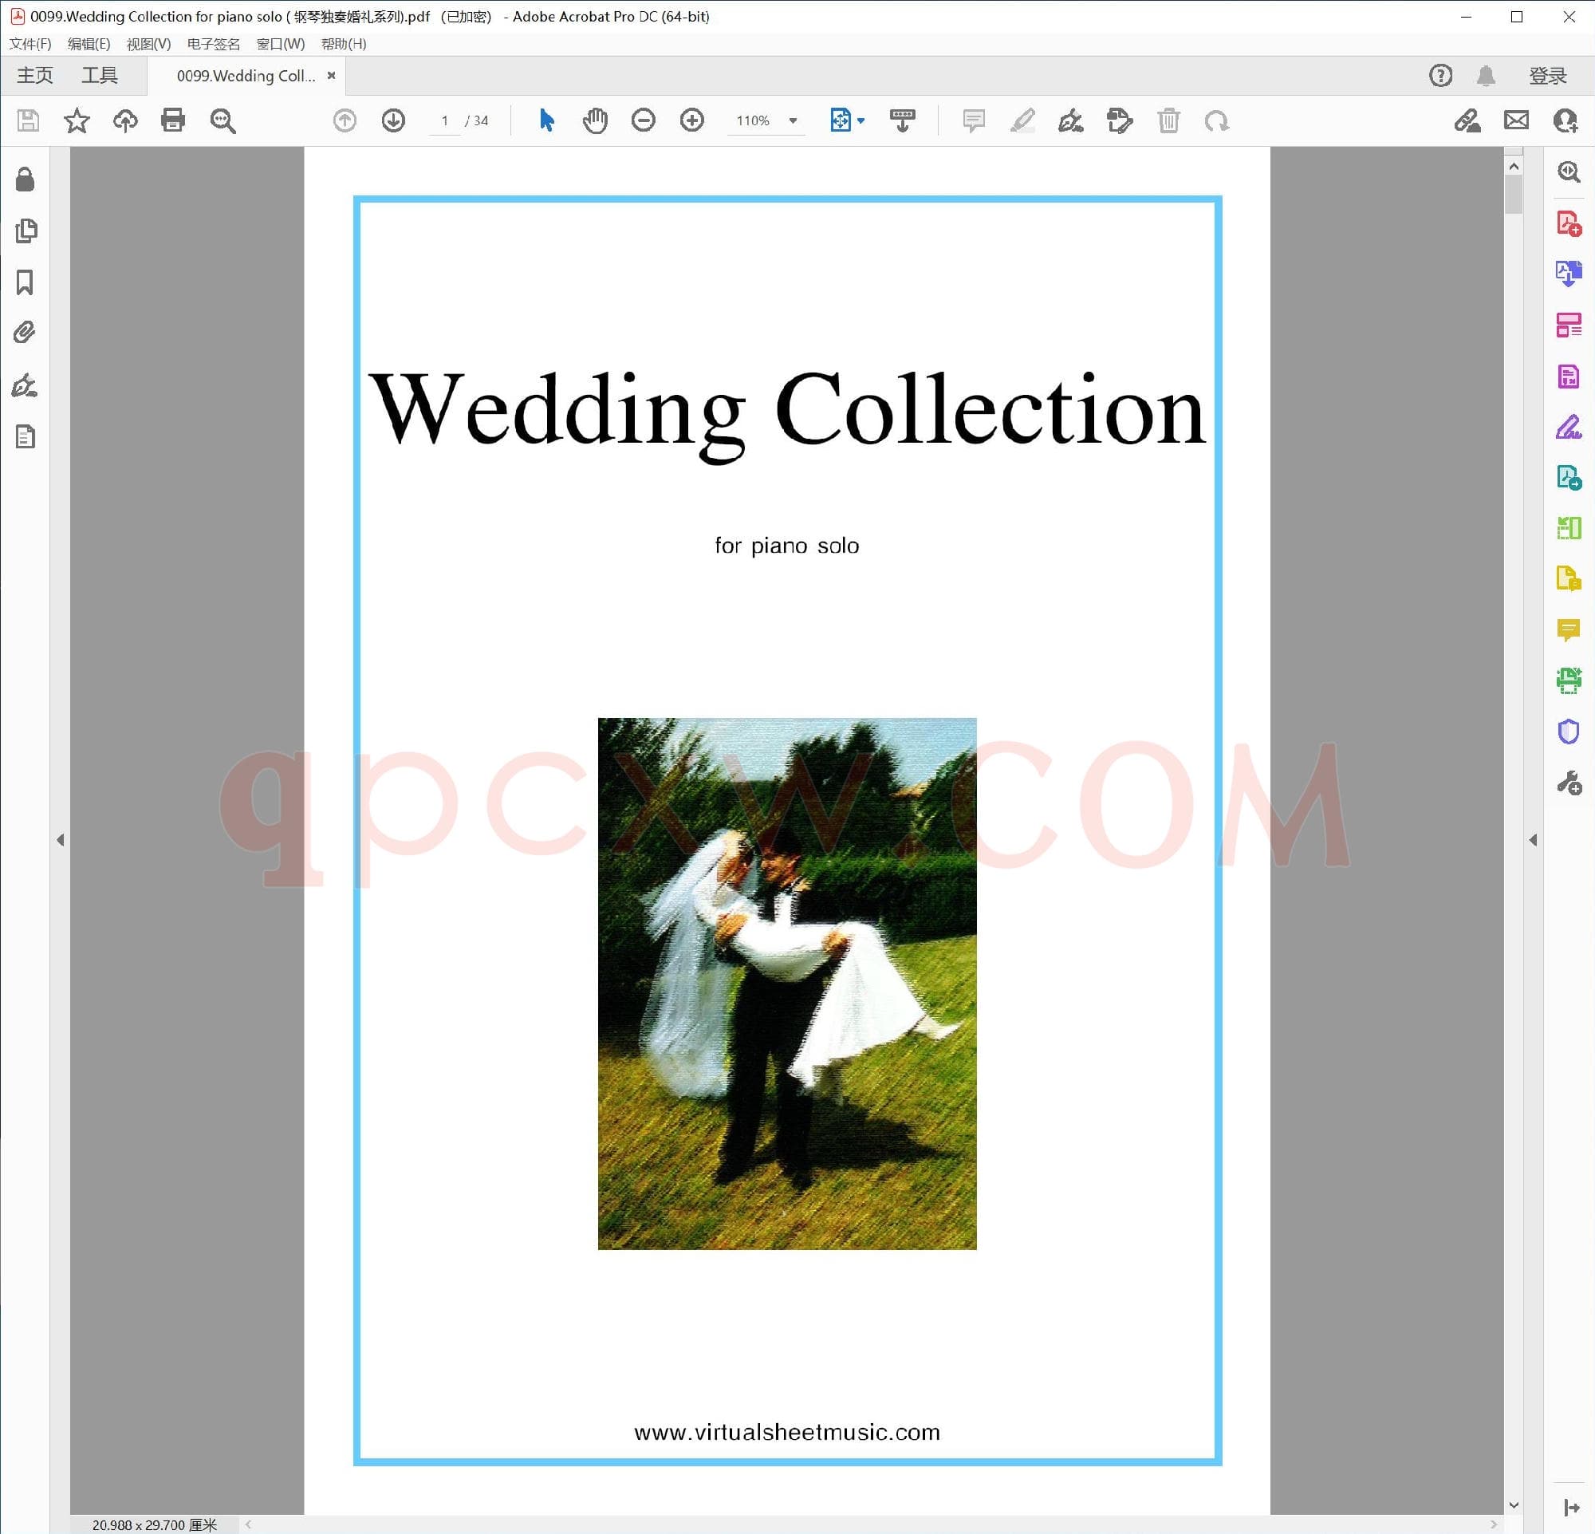Click the send file by email icon
The image size is (1595, 1534).
coord(1516,120)
